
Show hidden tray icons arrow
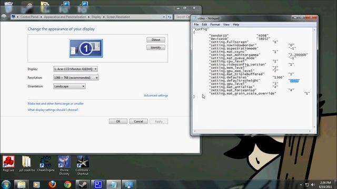(x=301, y=185)
